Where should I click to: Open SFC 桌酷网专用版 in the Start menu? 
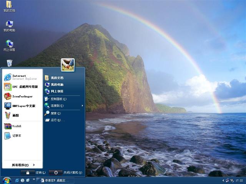click(x=22, y=87)
